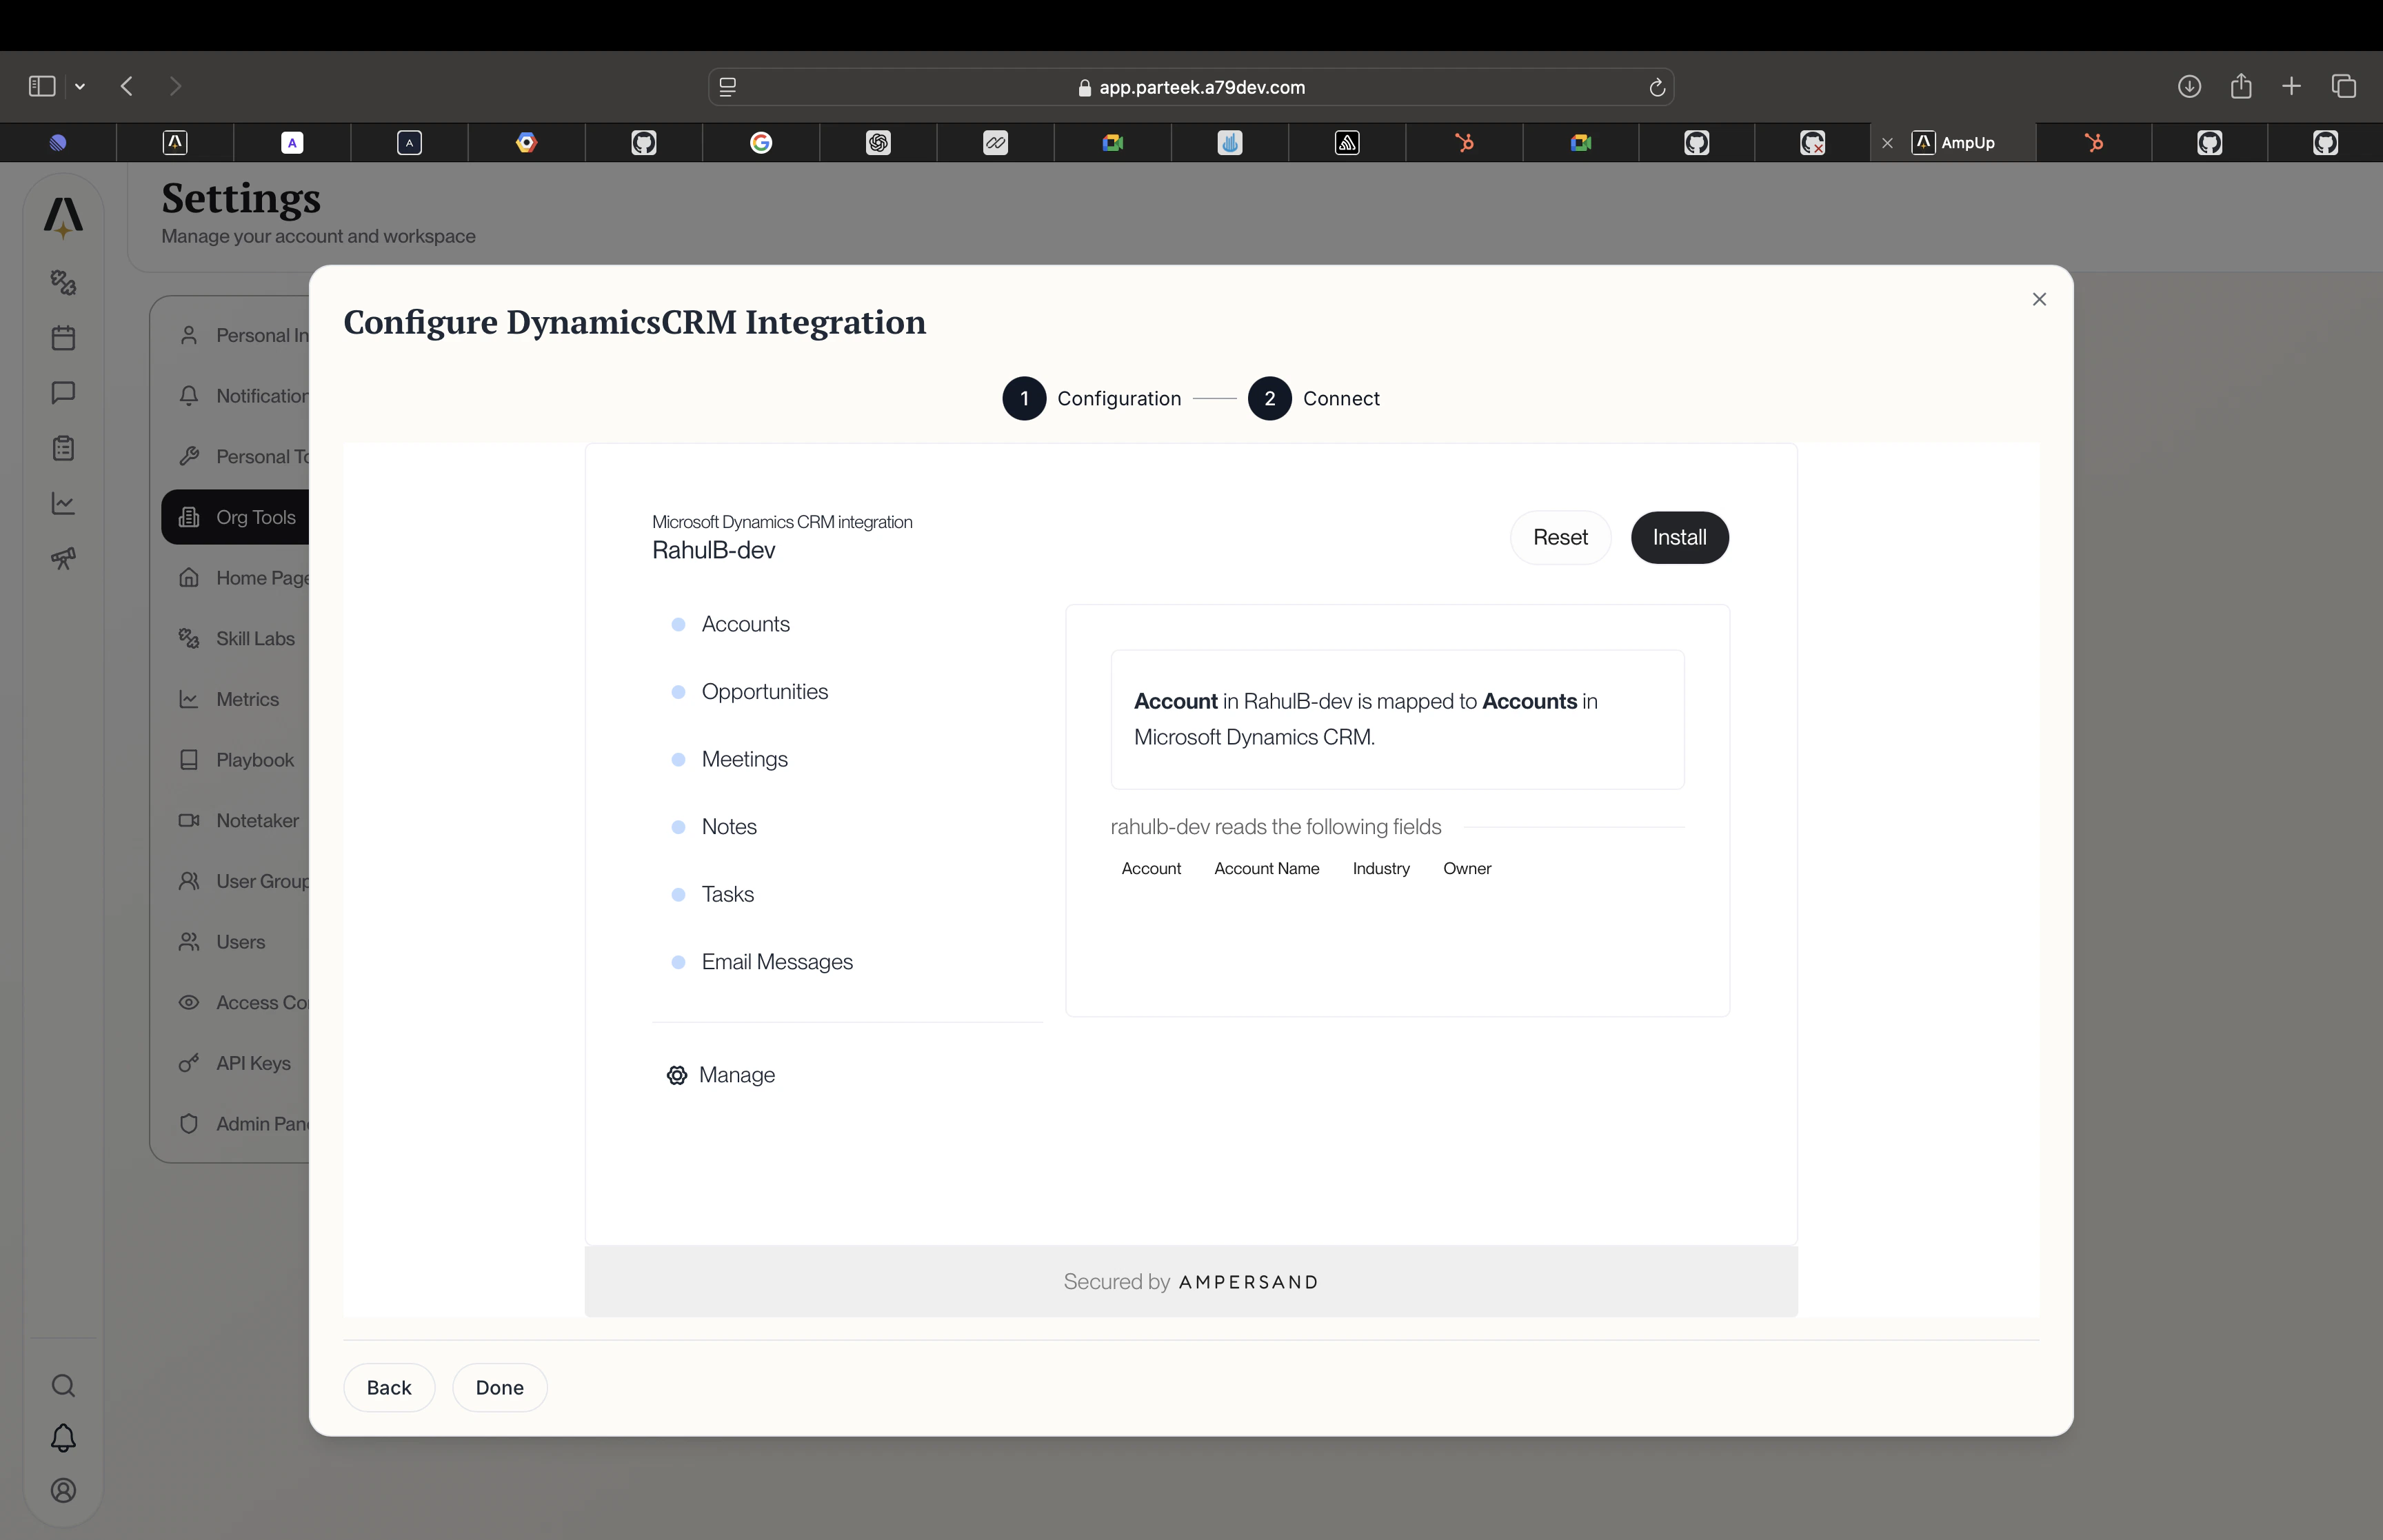Viewport: 2383px width, 1540px height.
Task: Close the Configure DynamicsCRM Integration dialog
Action: pos(2039,299)
